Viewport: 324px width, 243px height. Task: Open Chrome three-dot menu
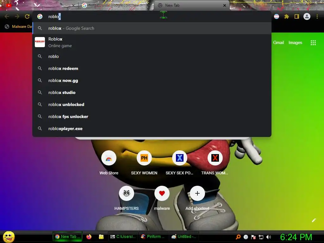coord(317,16)
